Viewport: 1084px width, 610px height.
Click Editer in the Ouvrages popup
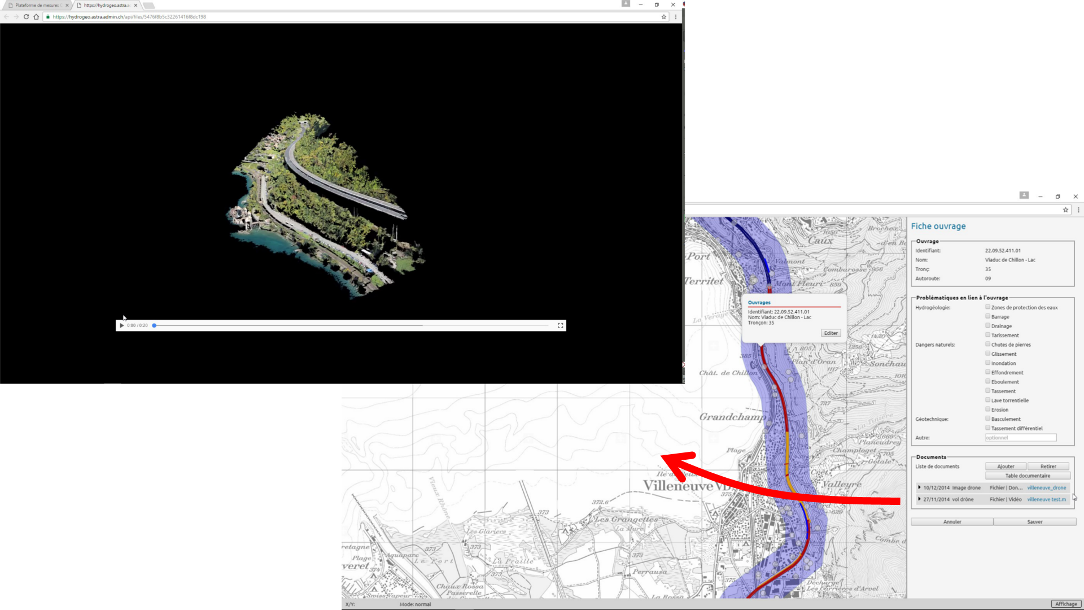pos(831,333)
